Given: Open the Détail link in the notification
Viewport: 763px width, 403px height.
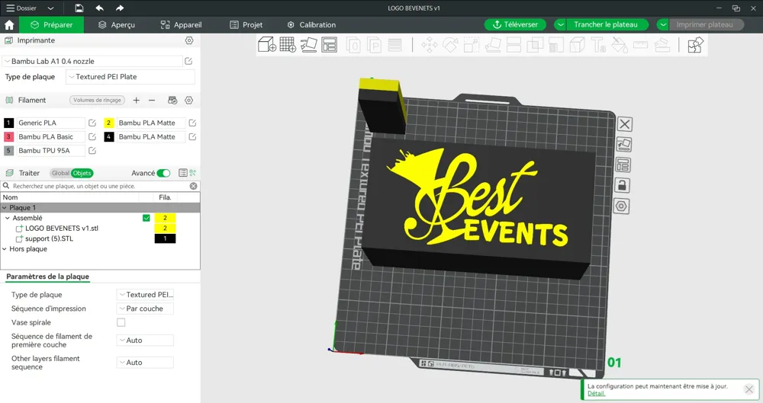Looking at the screenshot, I should click(596, 393).
